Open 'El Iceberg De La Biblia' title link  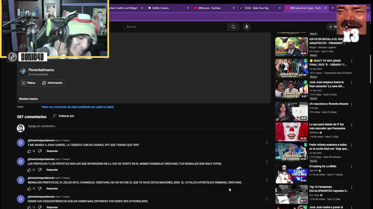click(323, 166)
